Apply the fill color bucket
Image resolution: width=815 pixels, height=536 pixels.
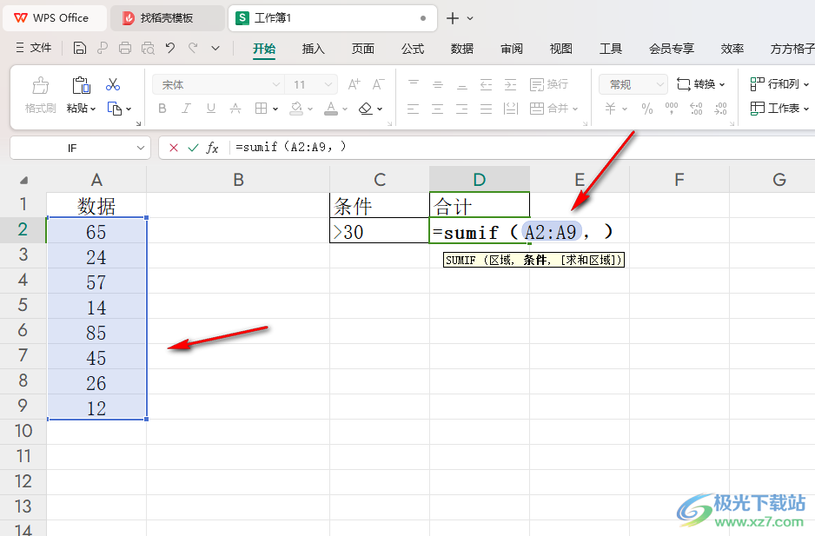(x=296, y=109)
